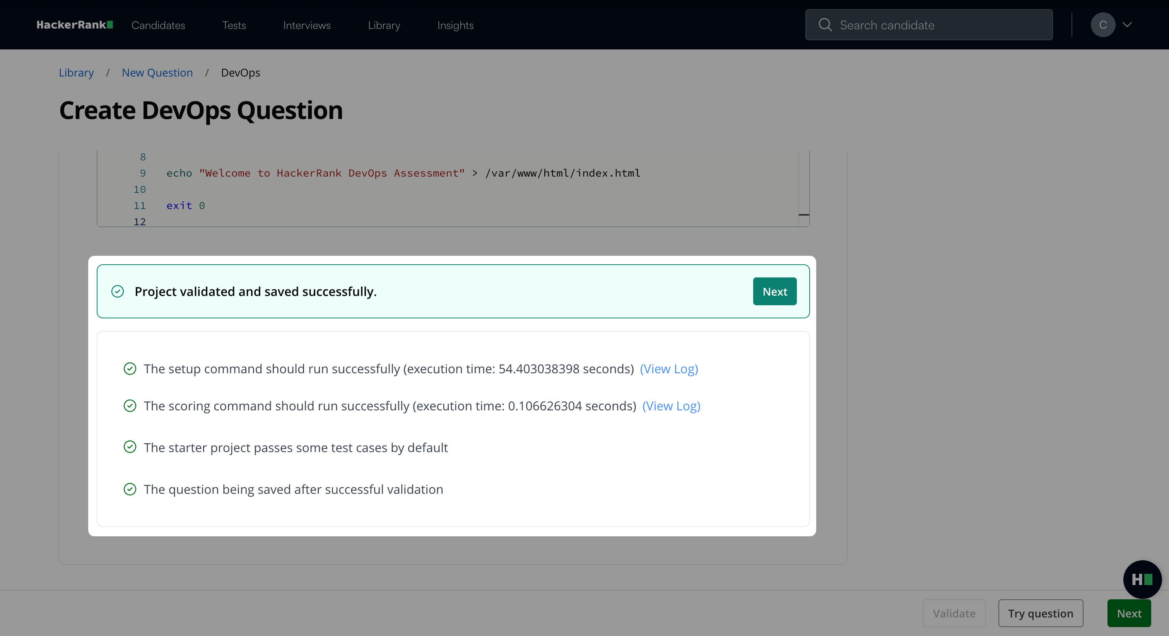The height and width of the screenshot is (636, 1169).
Task: Click the question saved checkmark icon
Action: 130,489
